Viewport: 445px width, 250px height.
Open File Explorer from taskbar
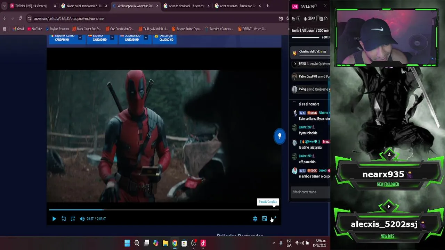pyautogui.click(x=165, y=243)
